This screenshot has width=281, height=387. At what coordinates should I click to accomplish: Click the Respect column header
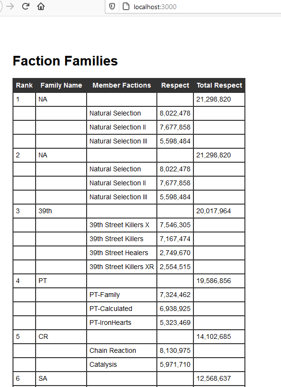tap(175, 85)
